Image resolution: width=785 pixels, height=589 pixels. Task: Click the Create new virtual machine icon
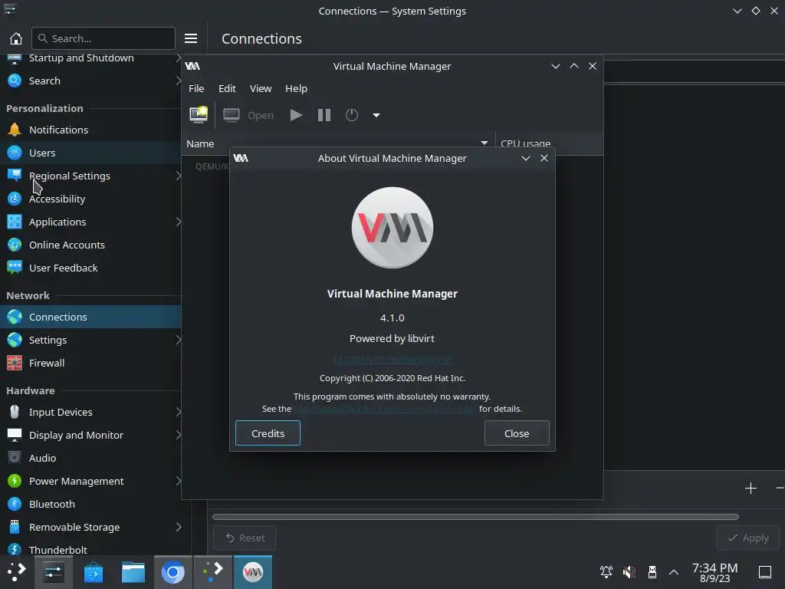point(199,115)
